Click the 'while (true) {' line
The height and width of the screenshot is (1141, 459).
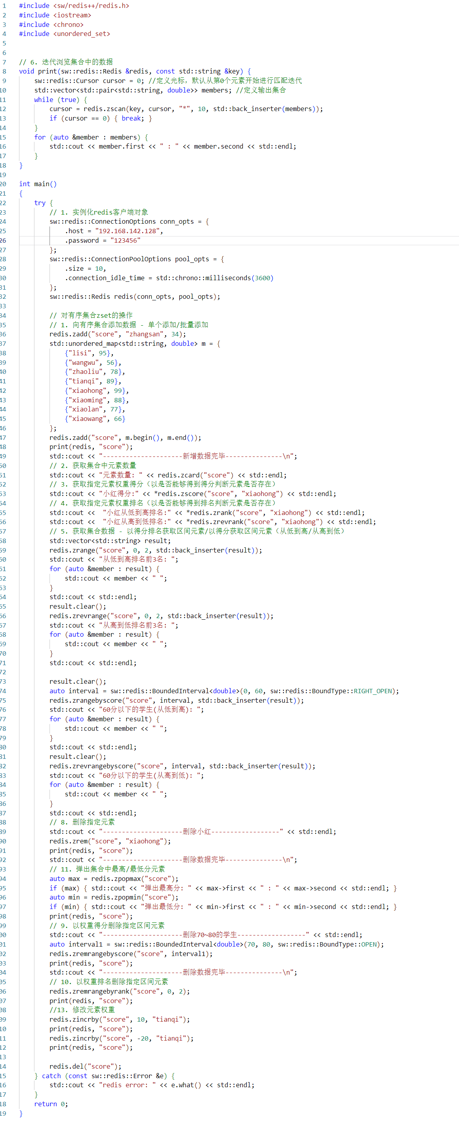[61, 100]
